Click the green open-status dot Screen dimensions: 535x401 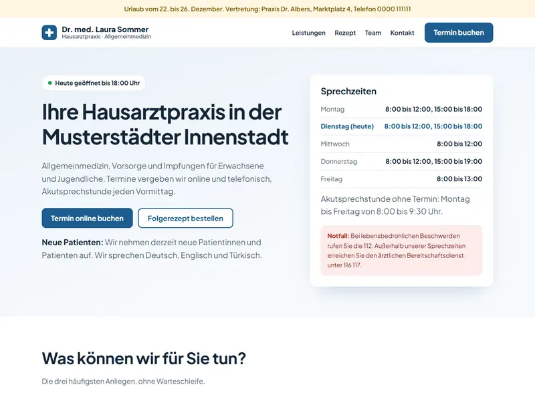49,83
